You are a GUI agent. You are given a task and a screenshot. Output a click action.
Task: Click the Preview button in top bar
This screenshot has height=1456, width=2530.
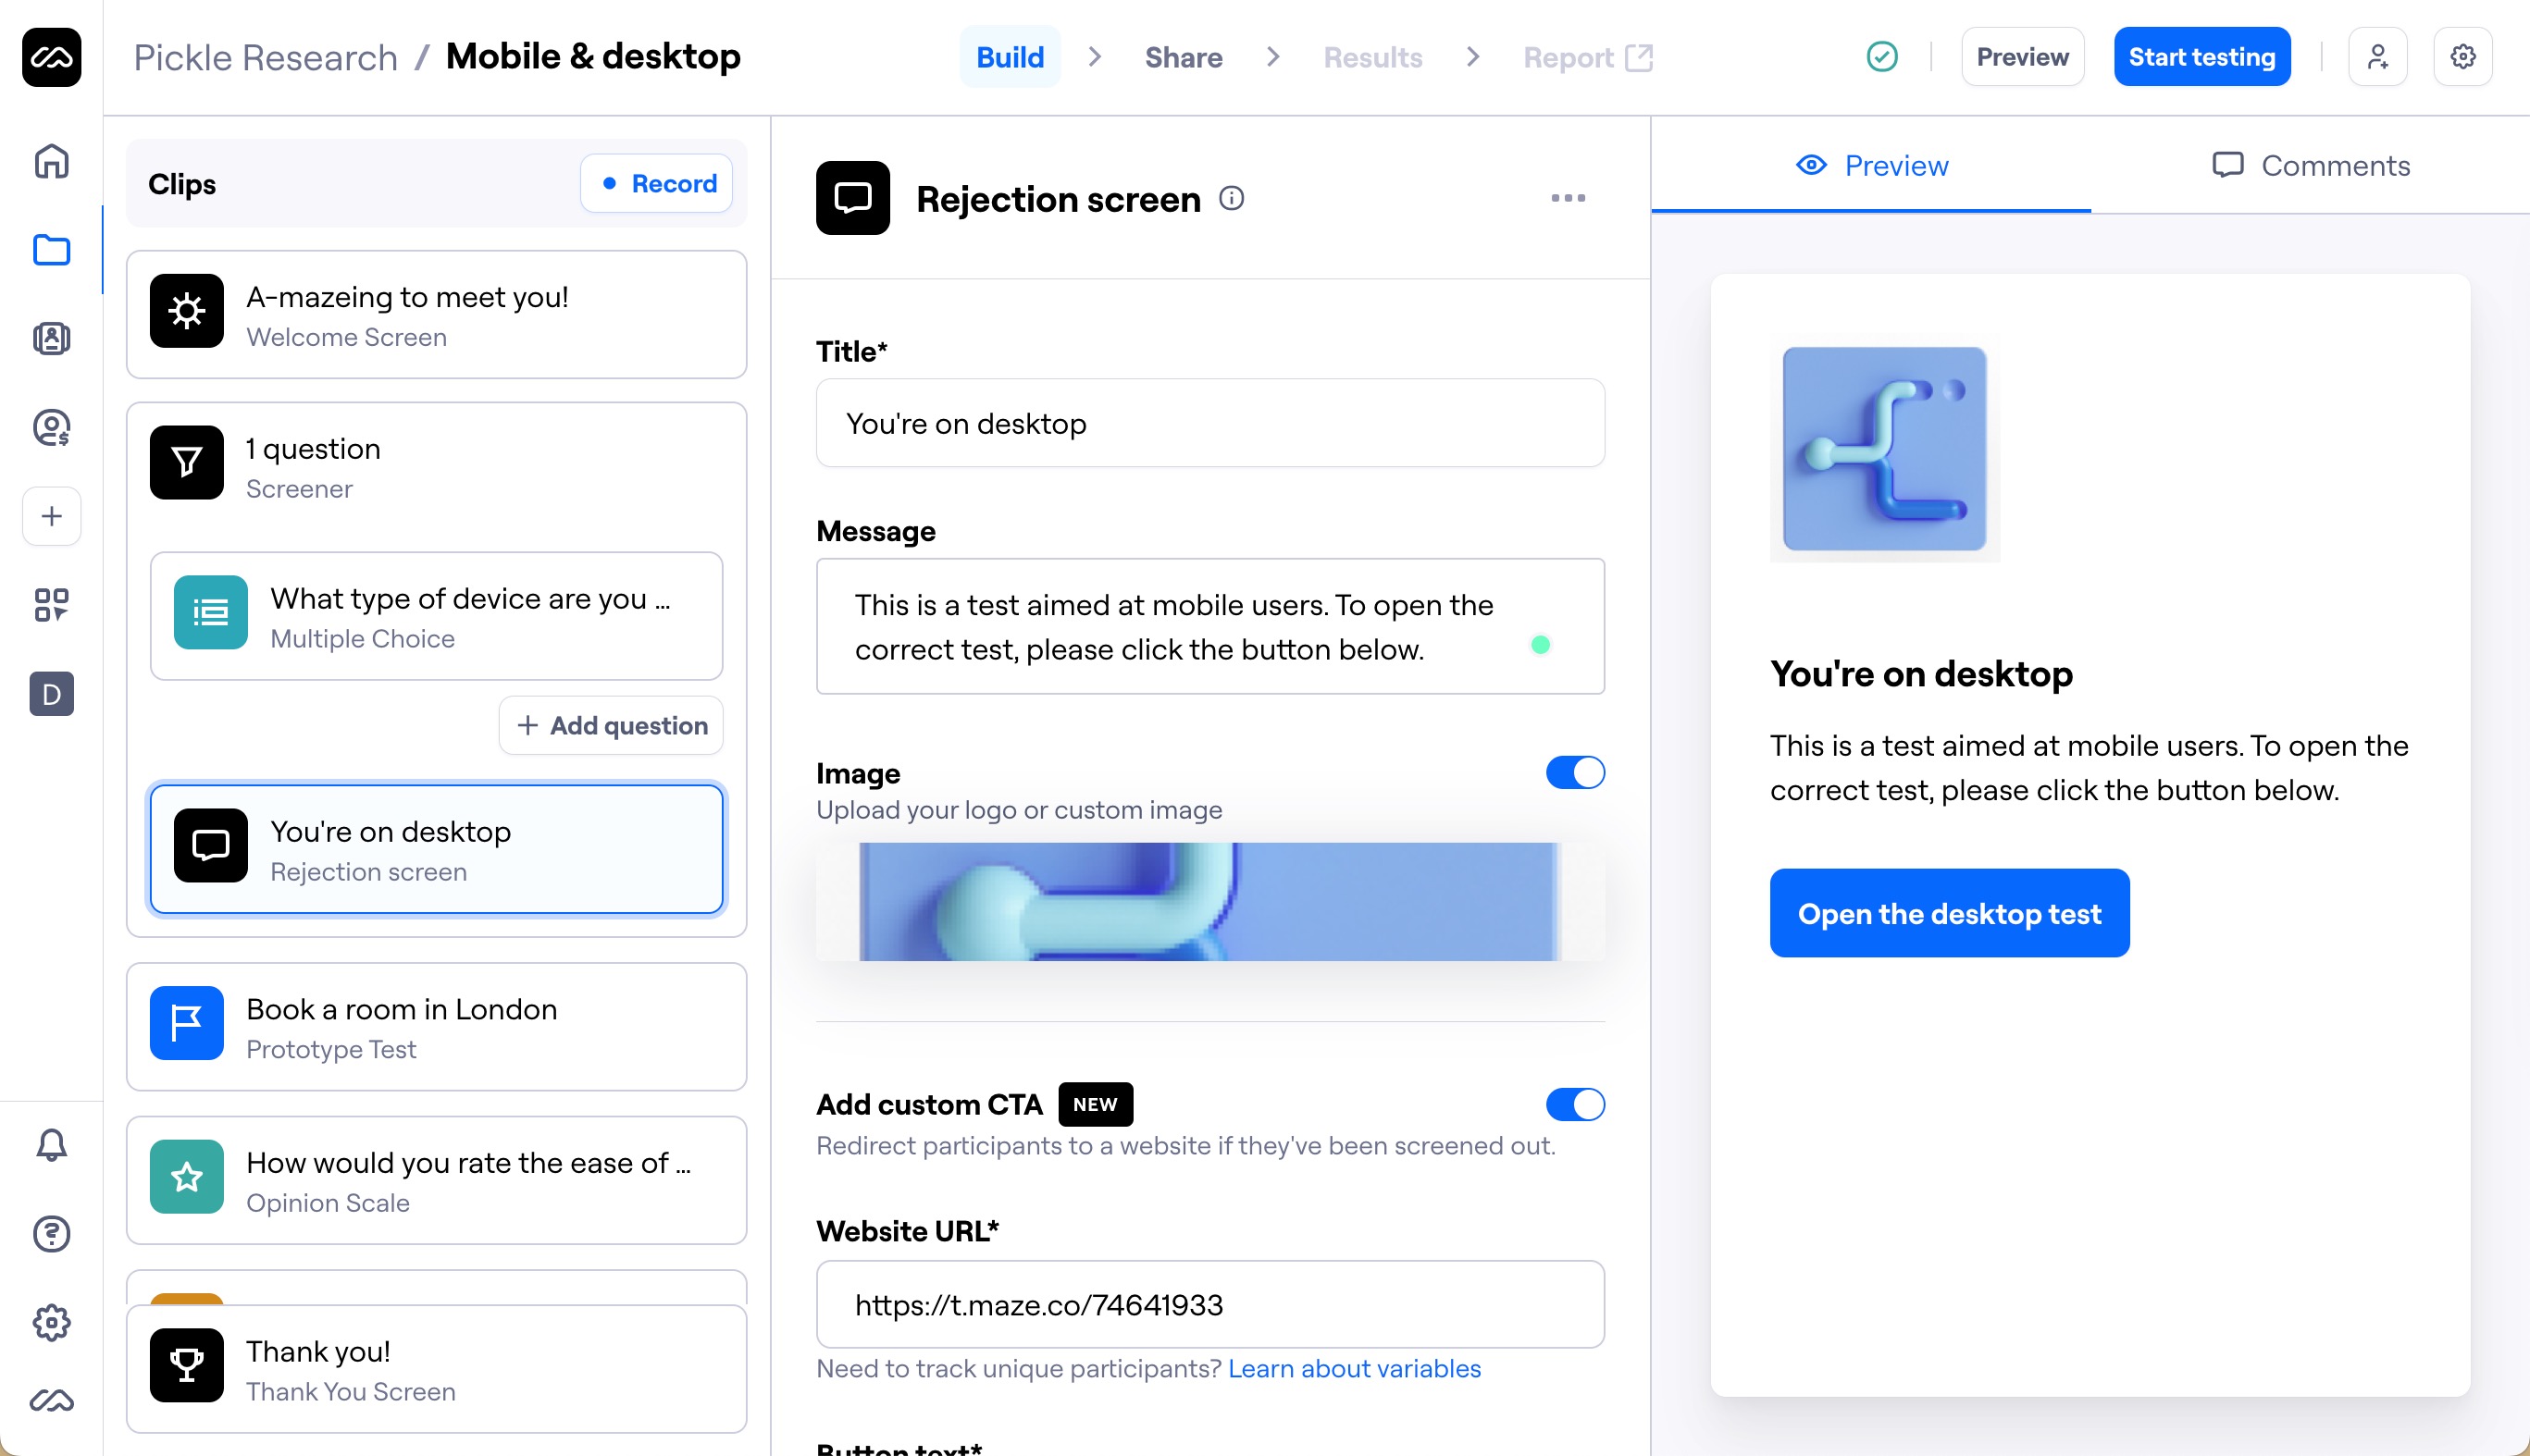click(x=2022, y=57)
